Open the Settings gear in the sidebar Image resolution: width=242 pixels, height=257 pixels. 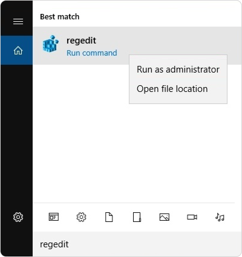click(x=18, y=217)
